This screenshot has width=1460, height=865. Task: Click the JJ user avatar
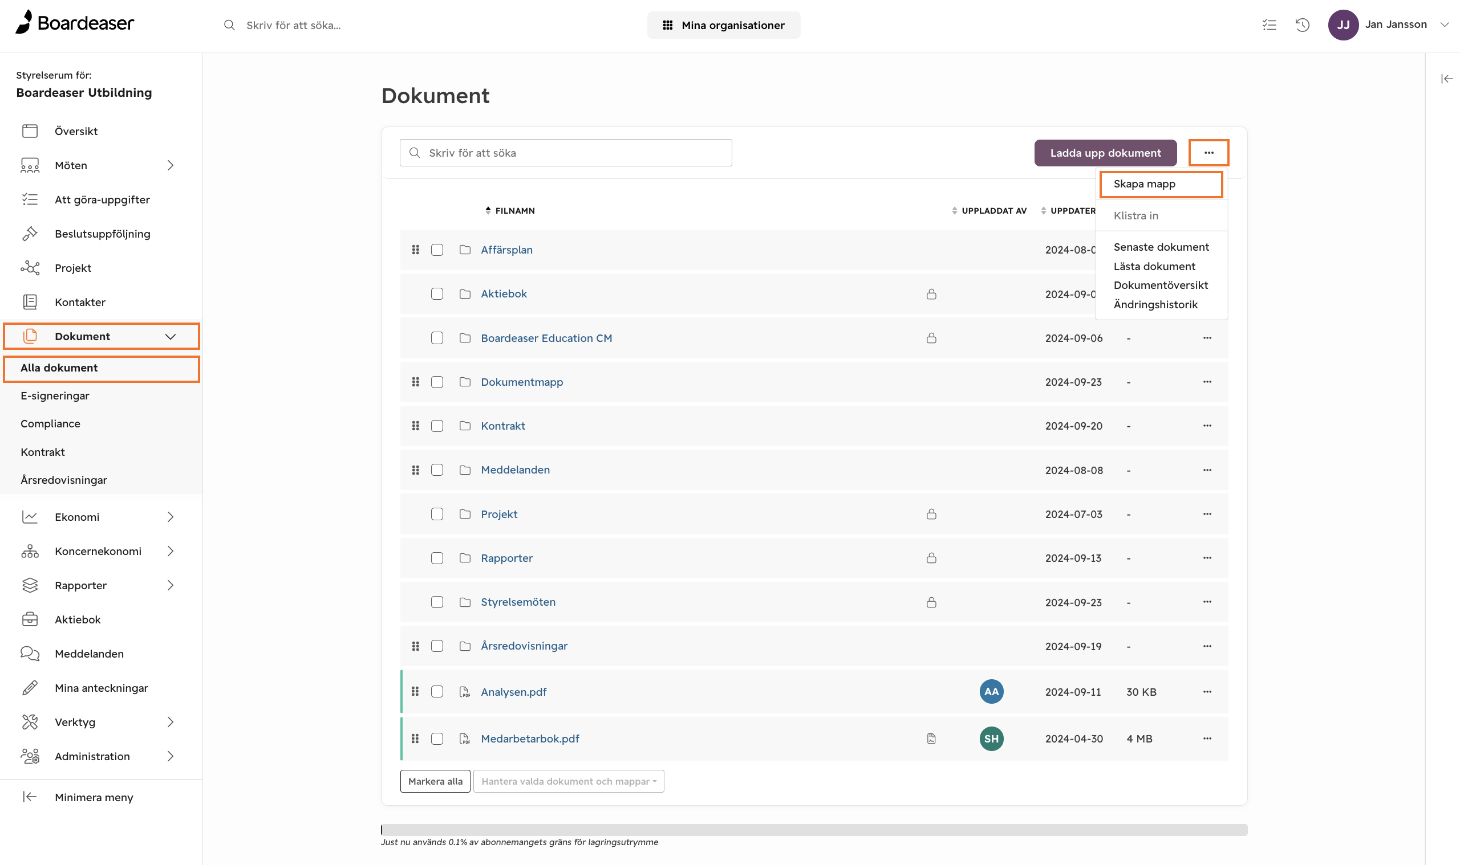coord(1343,25)
